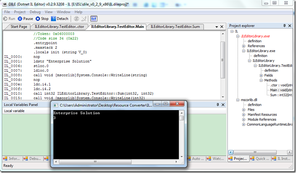Collapse the Methods tree node
The height and width of the screenshot is (173, 296).
coord(261,80)
